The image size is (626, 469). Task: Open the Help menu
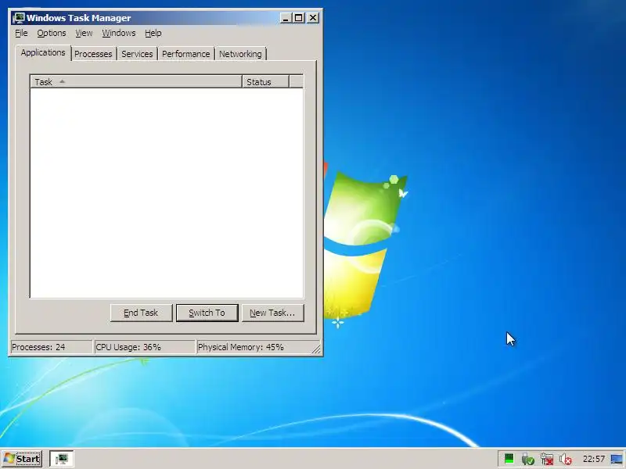click(x=153, y=33)
